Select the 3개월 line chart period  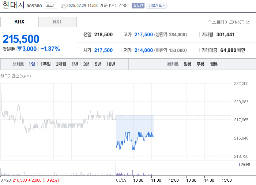(x=61, y=64)
